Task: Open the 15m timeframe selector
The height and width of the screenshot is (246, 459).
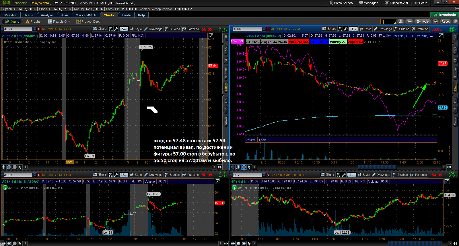Action: [x=124, y=175]
